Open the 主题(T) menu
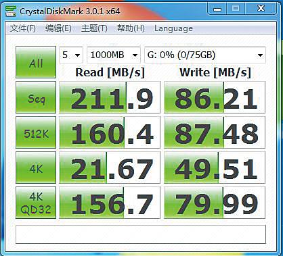The height and width of the screenshot is (256, 283). click(x=94, y=28)
